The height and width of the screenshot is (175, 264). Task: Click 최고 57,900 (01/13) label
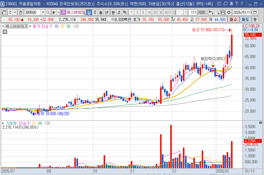(208, 30)
